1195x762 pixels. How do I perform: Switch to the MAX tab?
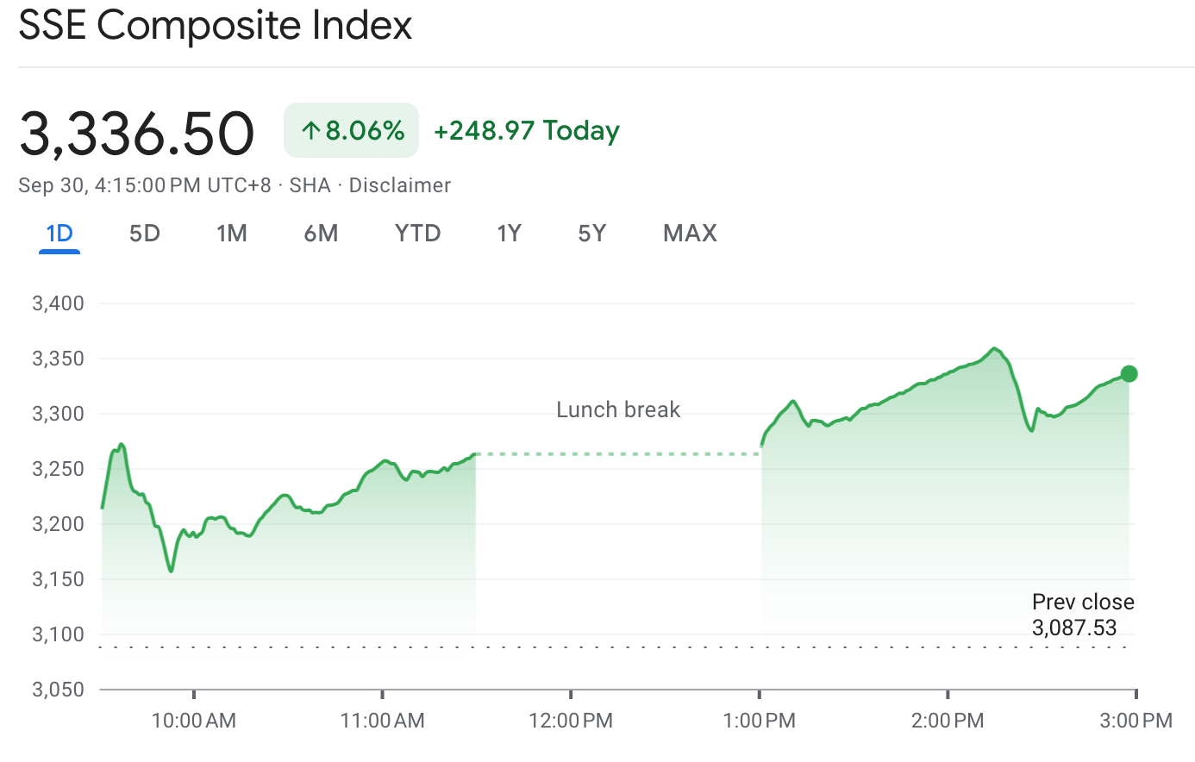click(x=689, y=233)
